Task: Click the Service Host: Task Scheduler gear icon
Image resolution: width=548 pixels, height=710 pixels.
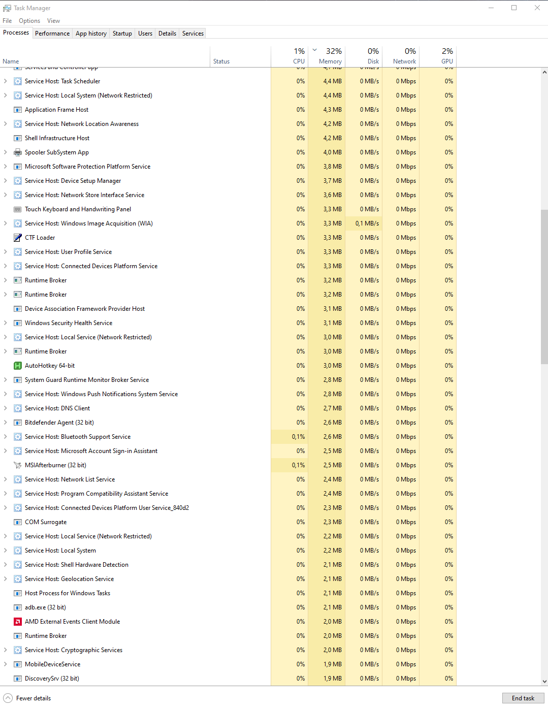Action: [18, 81]
